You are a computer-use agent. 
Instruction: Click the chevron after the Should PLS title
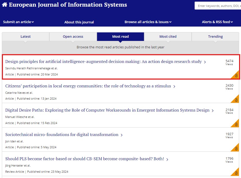tap(167, 159)
